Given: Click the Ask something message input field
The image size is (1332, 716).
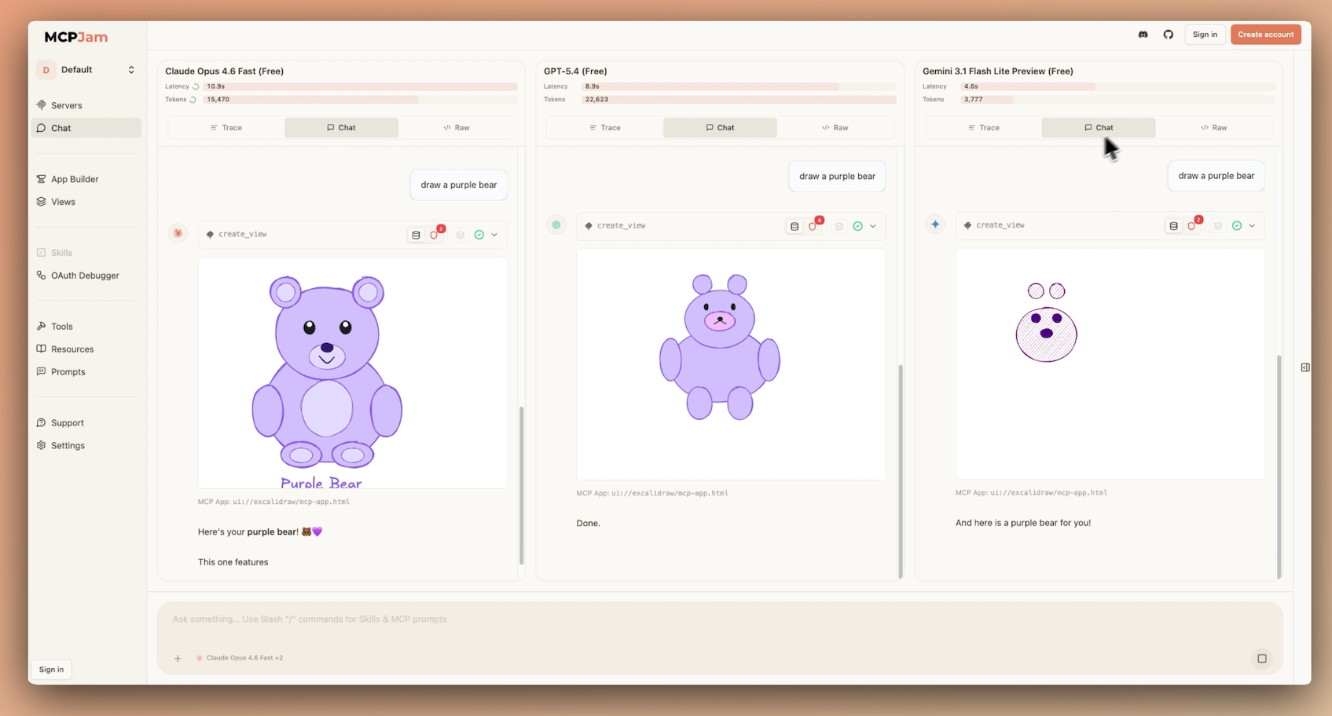Looking at the screenshot, I should point(707,619).
